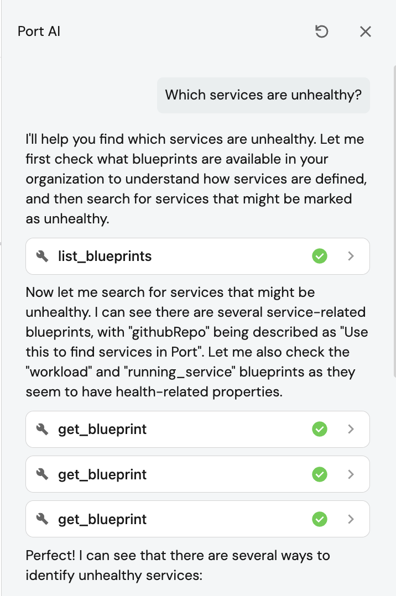Click the wrench icon beside list_blueprints

[x=43, y=256]
